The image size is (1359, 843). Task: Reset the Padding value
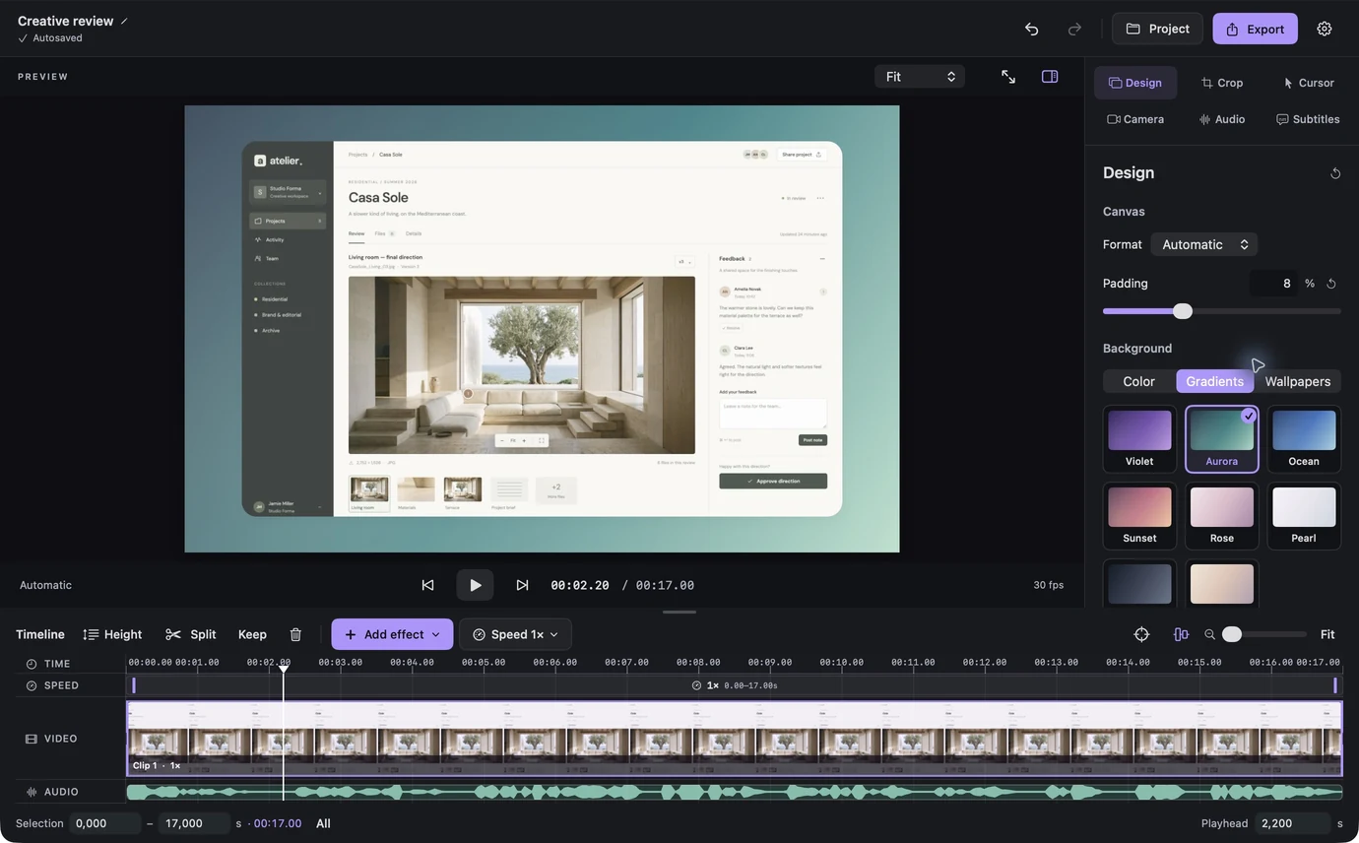coord(1331,284)
